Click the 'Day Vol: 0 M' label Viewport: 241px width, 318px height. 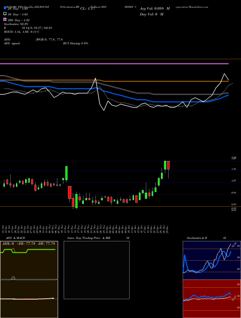151,14
